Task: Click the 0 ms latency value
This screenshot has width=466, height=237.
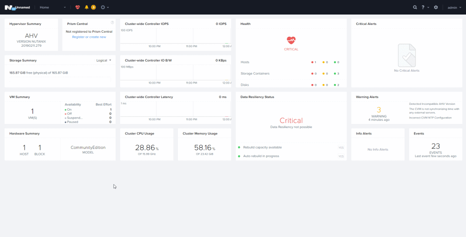Action: pyautogui.click(x=223, y=97)
